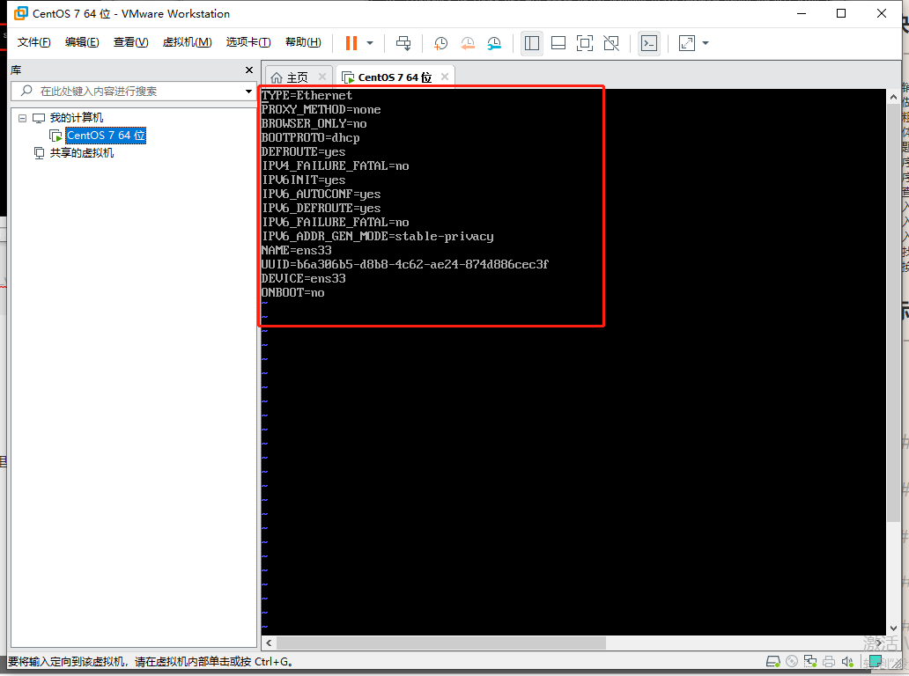The height and width of the screenshot is (676, 909).
Task: Click the DEVICE=ens33 line in the terminal
Action: click(303, 279)
